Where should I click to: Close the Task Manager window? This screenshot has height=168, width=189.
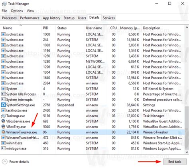[183, 4]
